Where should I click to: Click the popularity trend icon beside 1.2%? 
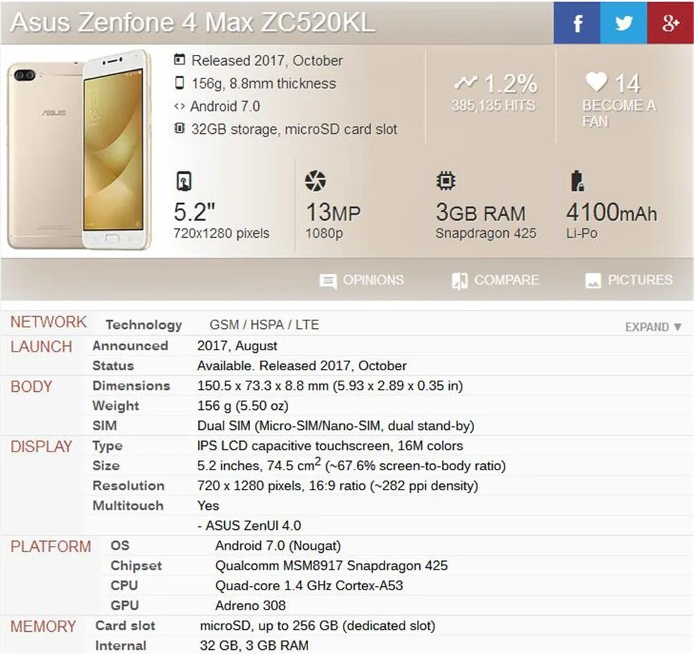point(466,83)
